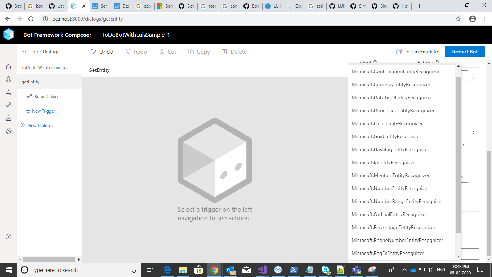
Task: Select Microsoft.DateTimeEntityRecognizer from the list
Action: click(392, 97)
